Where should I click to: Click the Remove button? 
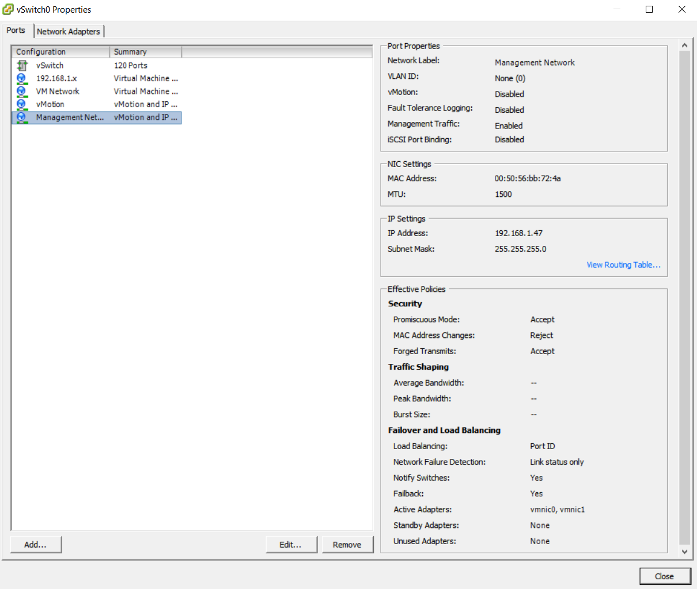click(x=347, y=544)
